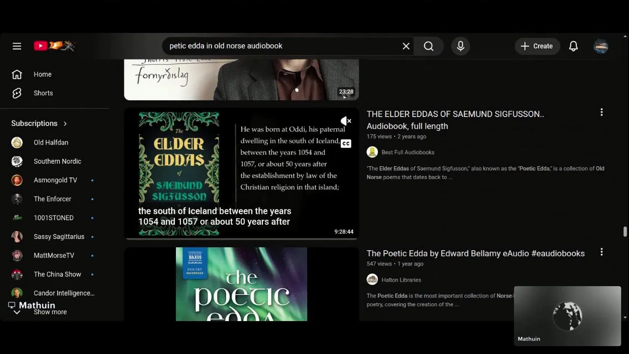This screenshot has height=354, width=629.
Task: Open the hamburger guide menu
Action: (x=17, y=46)
